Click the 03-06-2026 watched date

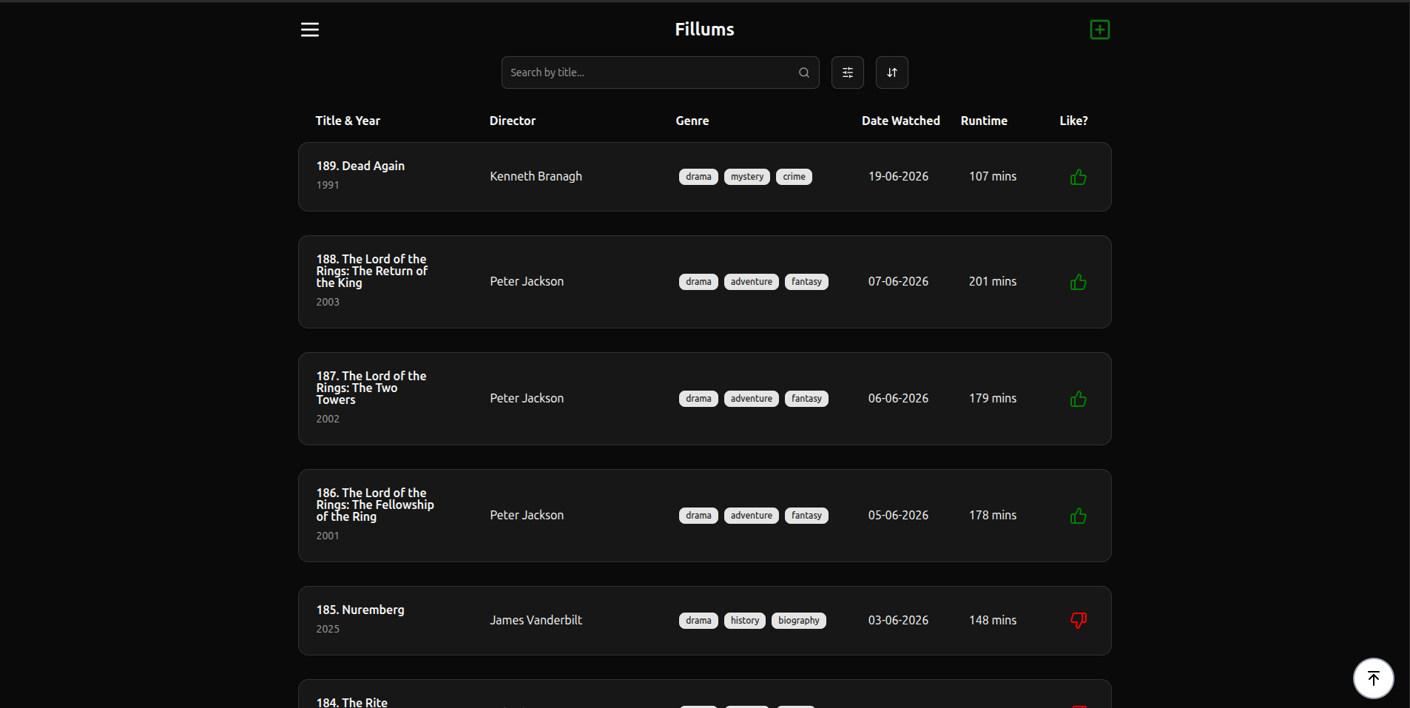tap(898, 620)
